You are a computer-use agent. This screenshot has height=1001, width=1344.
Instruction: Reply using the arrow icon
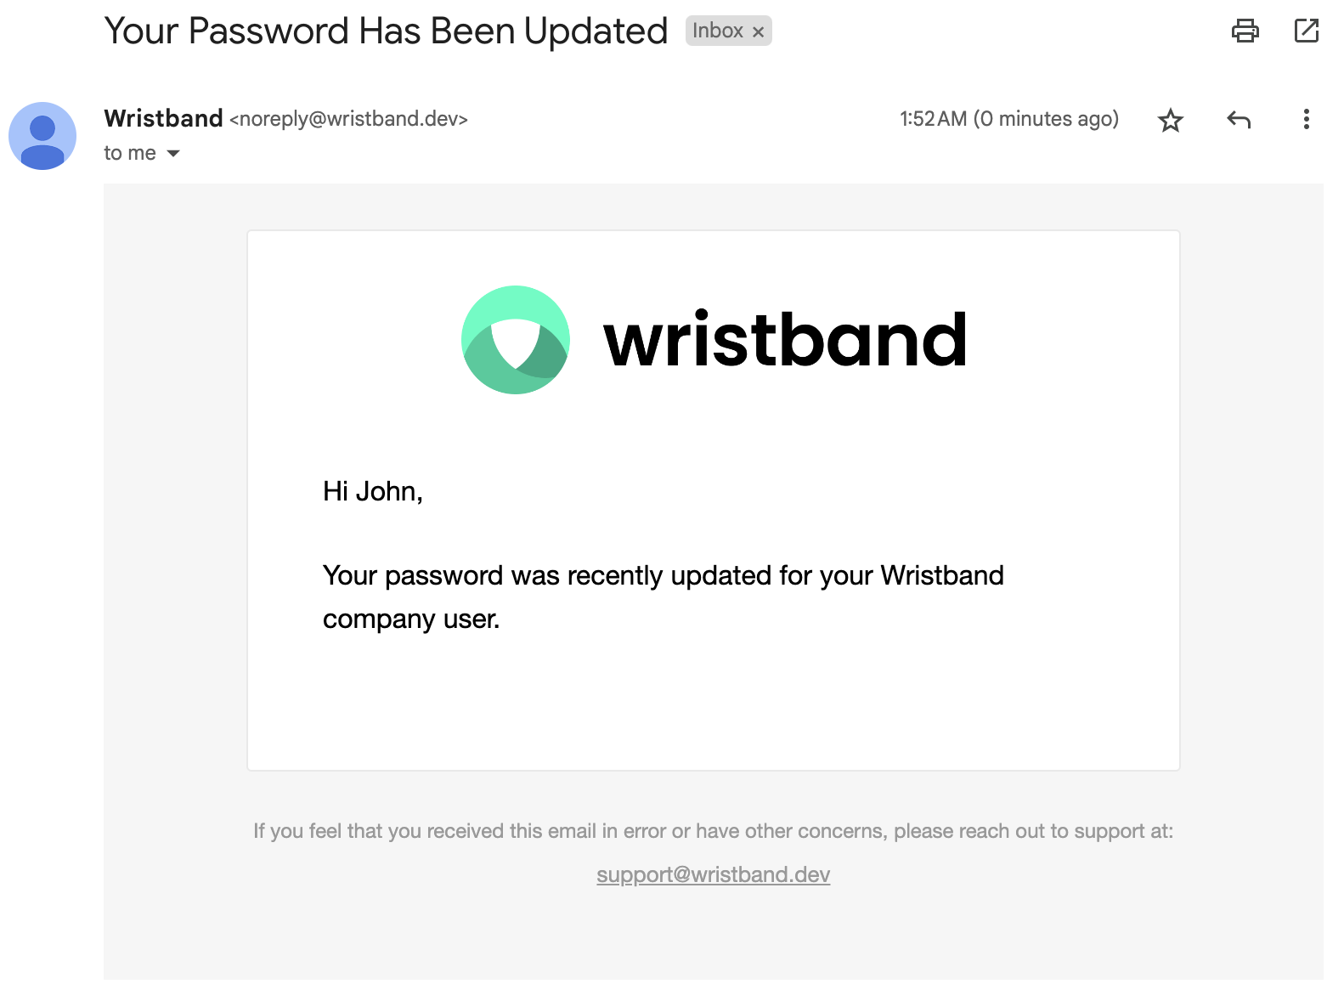coord(1239,120)
